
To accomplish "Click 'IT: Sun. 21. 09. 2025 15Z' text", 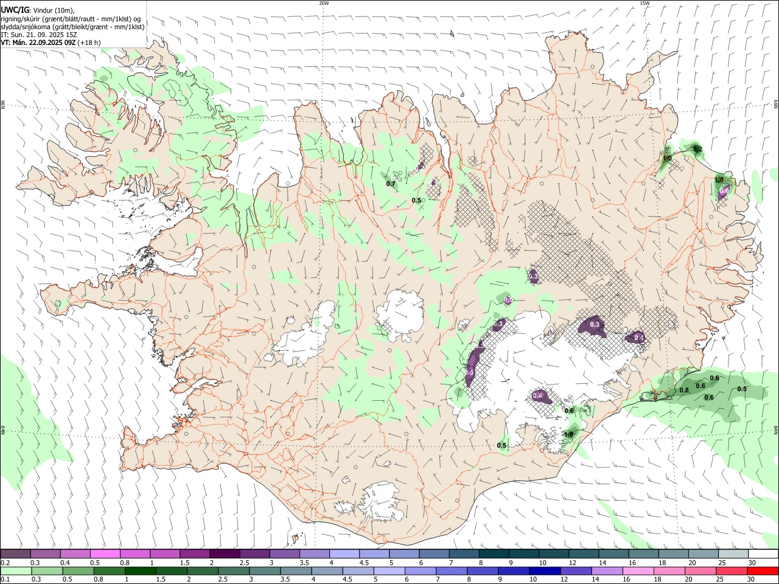I will (39, 35).
